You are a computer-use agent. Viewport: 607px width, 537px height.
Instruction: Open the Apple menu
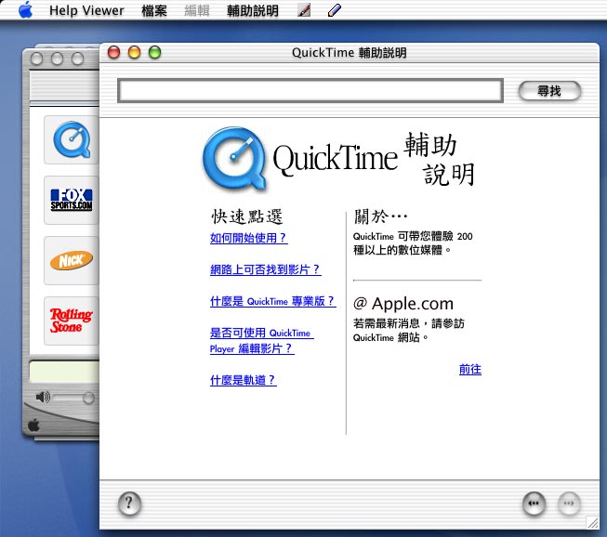pos(25,10)
